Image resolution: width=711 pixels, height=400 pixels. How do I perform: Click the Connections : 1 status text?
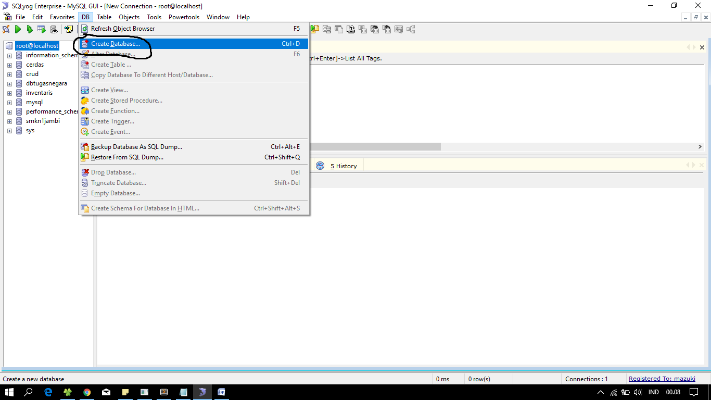tap(587, 379)
